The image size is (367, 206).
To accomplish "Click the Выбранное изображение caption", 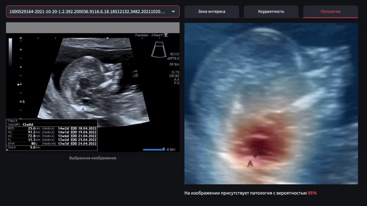I will coord(93,158).
